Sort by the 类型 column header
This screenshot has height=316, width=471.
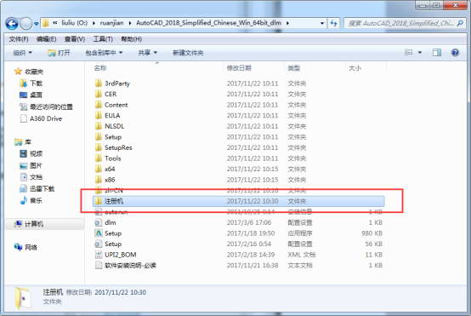pos(293,68)
